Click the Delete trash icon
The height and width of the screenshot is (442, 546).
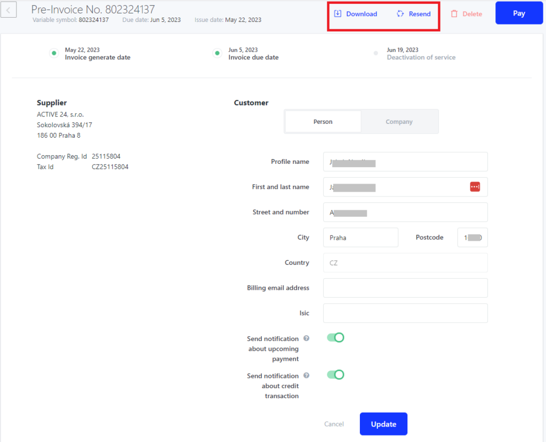click(x=454, y=14)
